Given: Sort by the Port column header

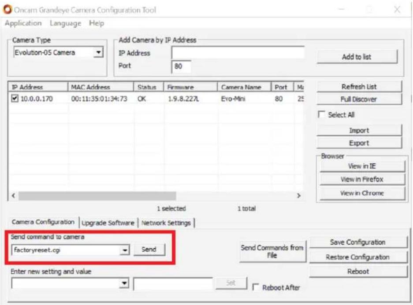Looking at the screenshot, I should click(283, 87).
